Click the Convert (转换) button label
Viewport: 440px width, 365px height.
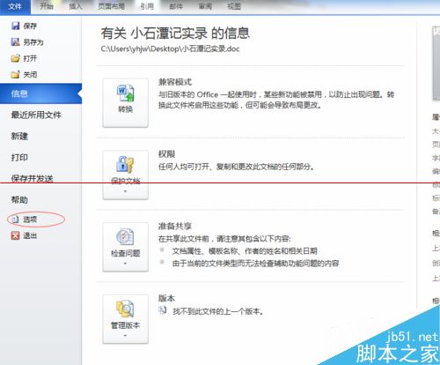point(126,109)
